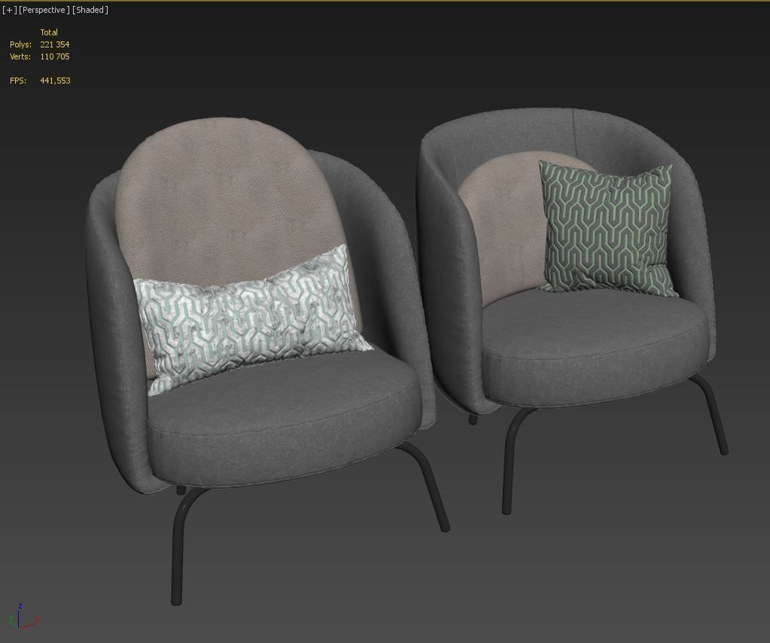Select the right chair seat cushion
This screenshot has width=770, height=643.
[x=594, y=346]
